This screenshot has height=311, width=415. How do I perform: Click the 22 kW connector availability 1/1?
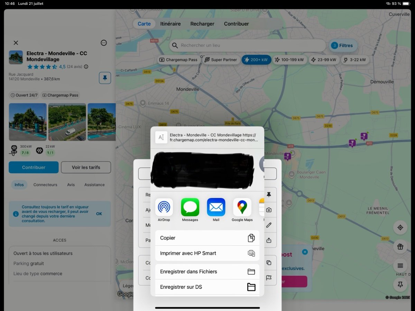[50, 152]
